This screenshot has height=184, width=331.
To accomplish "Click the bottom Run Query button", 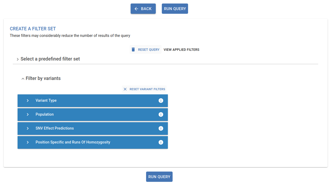I will (159, 177).
